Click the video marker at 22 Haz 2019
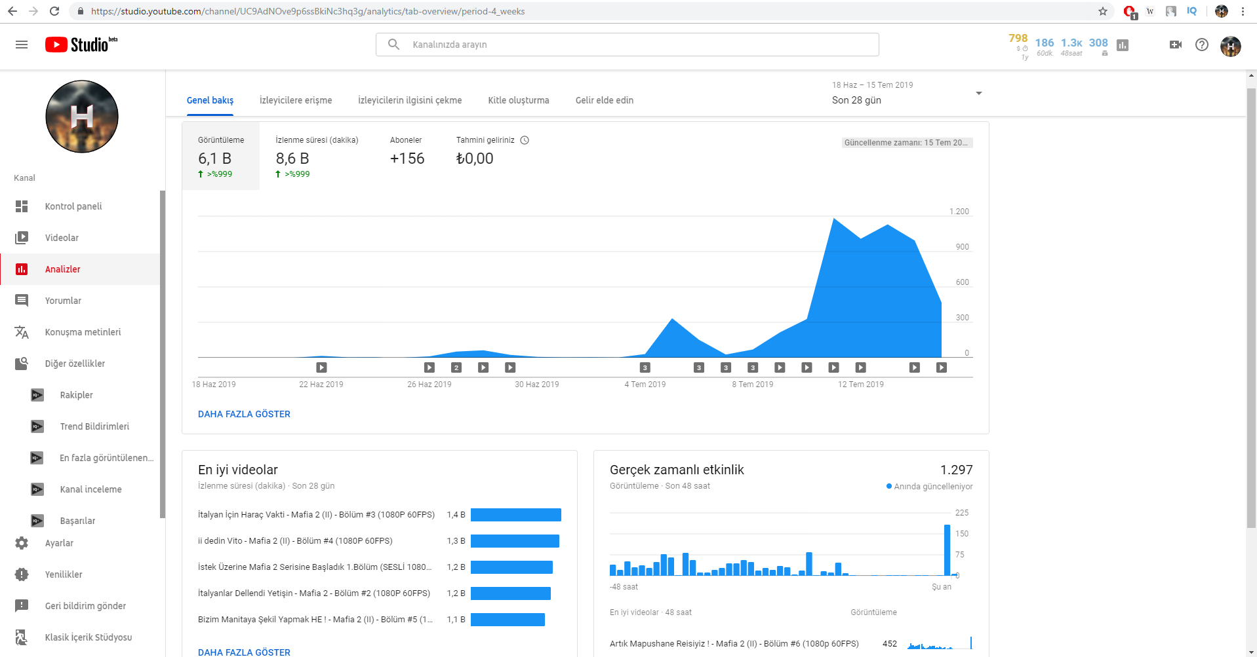Image resolution: width=1257 pixels, height=657 pixels. point(321,367)
